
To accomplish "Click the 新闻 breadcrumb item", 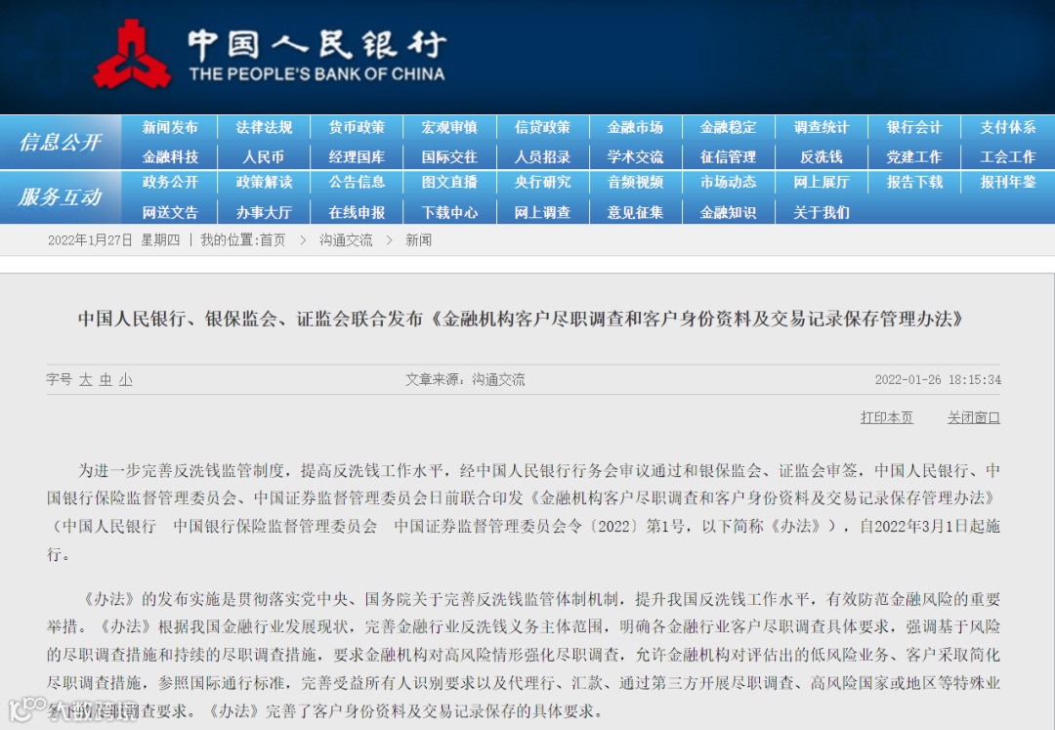I will point(418,240).
